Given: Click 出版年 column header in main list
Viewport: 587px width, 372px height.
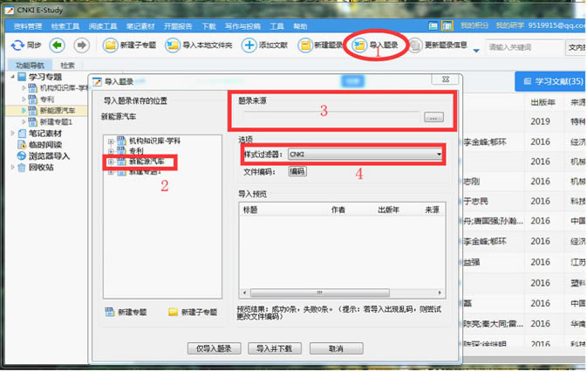Looking at the screenshot, I should point(543,102).
